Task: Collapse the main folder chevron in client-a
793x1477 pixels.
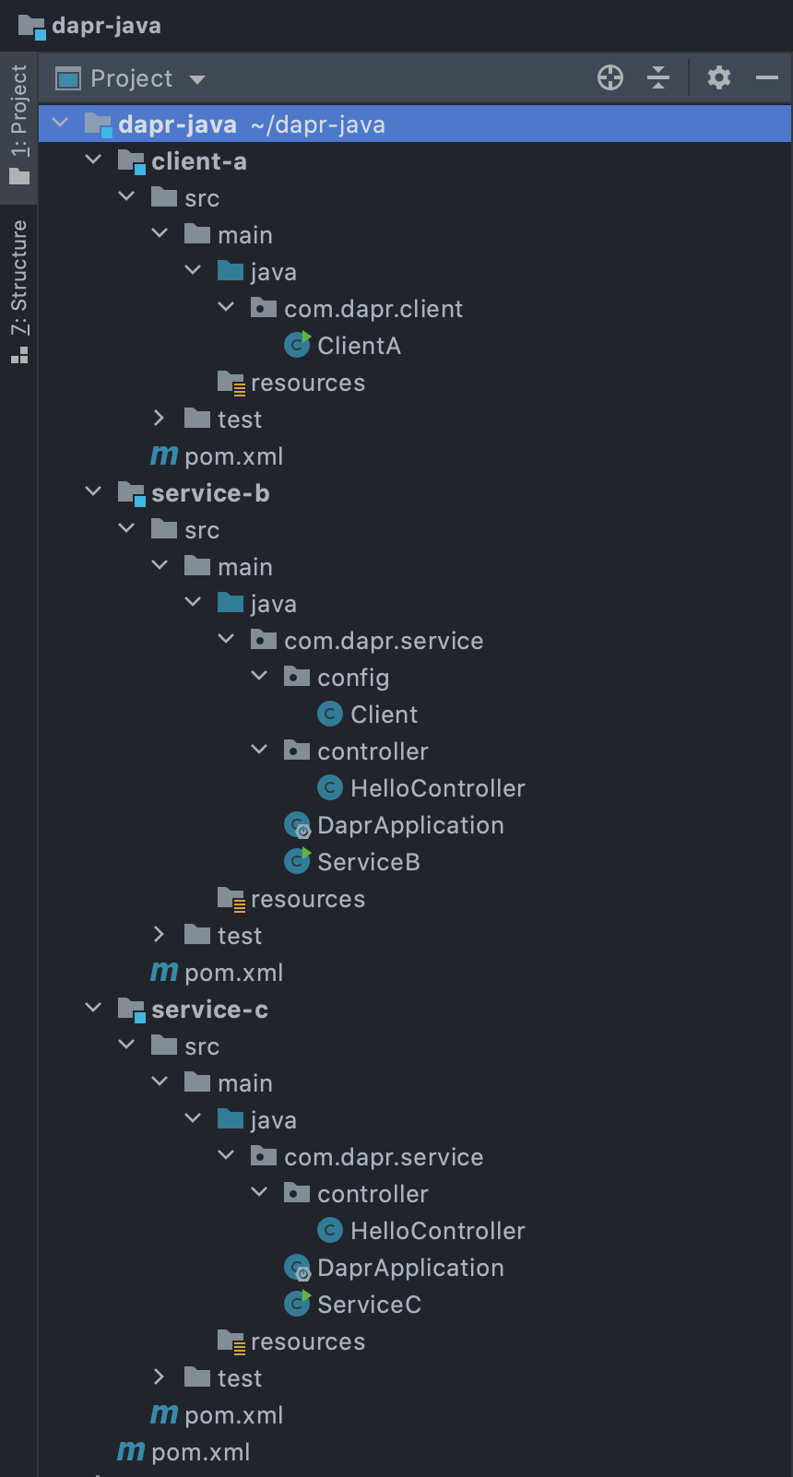Action: pyautogui.click(x=160, y=233)
